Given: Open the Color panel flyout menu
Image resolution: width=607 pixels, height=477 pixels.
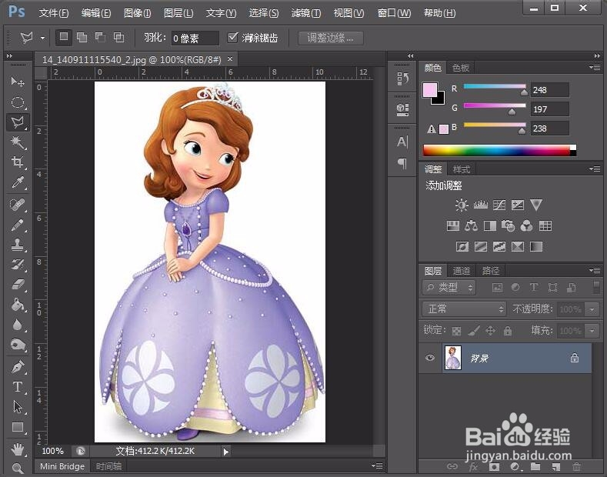Looking at the screenshot, I should (x=595, y=68).
